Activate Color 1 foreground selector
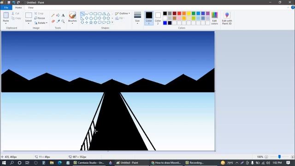Viewport: 295px width, 166px height. click(149, 18)
